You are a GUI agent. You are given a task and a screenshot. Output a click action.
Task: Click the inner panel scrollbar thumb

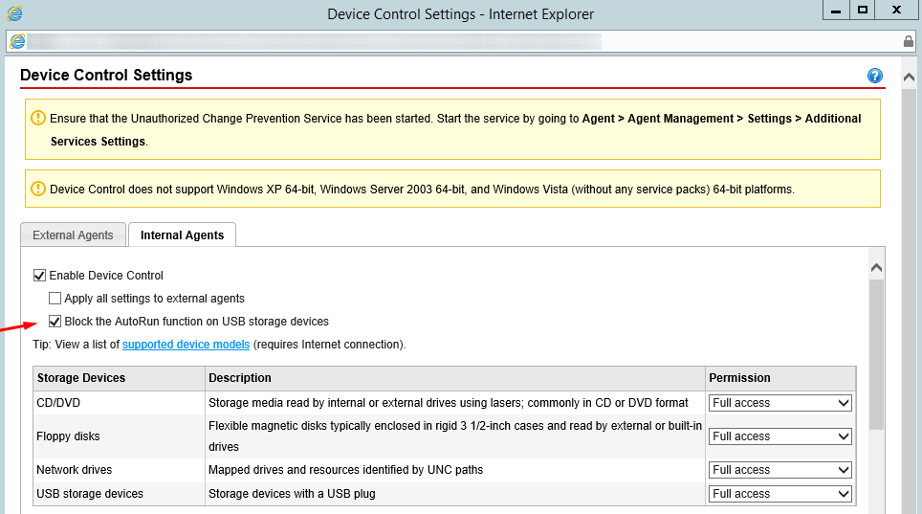pyautogui.click(x=876, y=354)
